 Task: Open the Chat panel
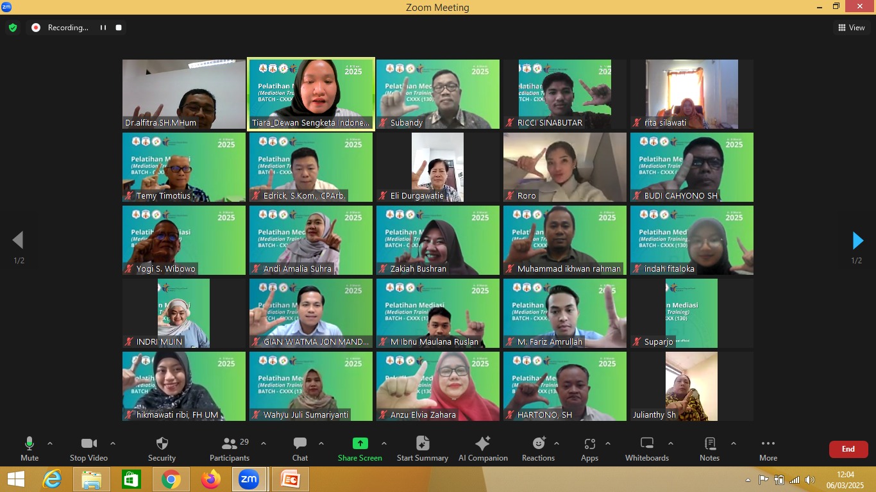[x=300, y=448]
